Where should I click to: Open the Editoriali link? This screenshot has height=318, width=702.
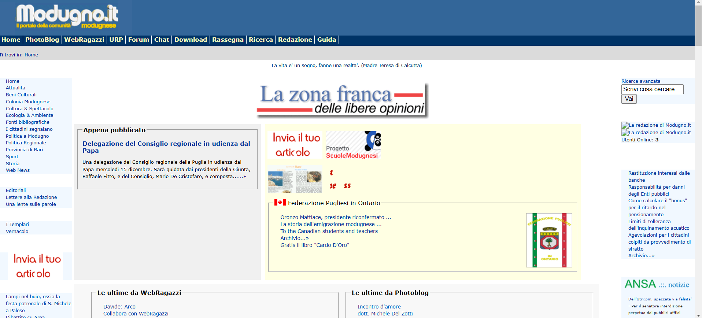click(16, 191)
